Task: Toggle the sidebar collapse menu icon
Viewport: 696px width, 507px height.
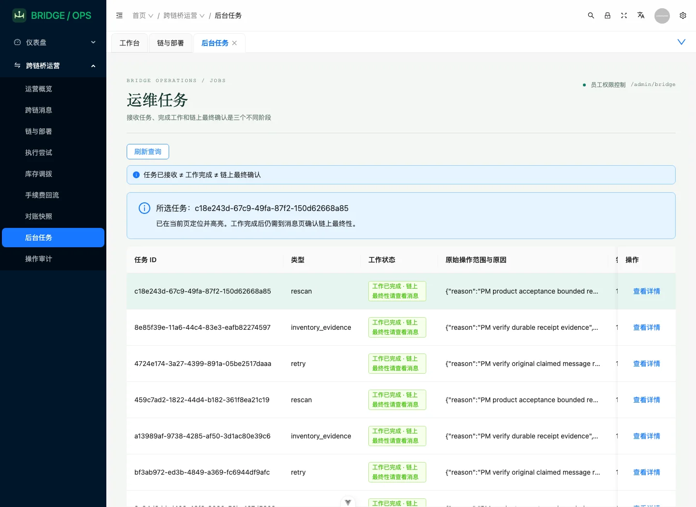Action: [x=119, y=15]
